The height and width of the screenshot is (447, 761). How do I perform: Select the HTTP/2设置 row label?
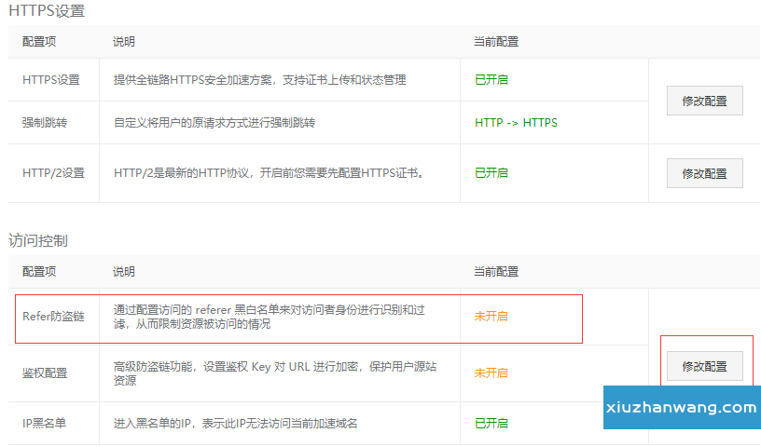point(53,173)
